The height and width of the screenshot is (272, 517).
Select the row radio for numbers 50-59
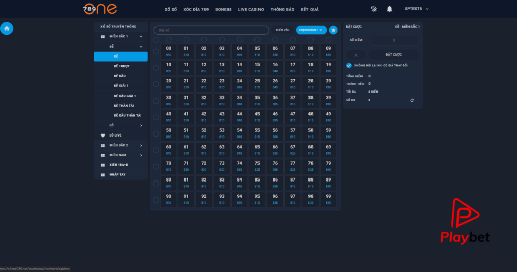point(157,133)
